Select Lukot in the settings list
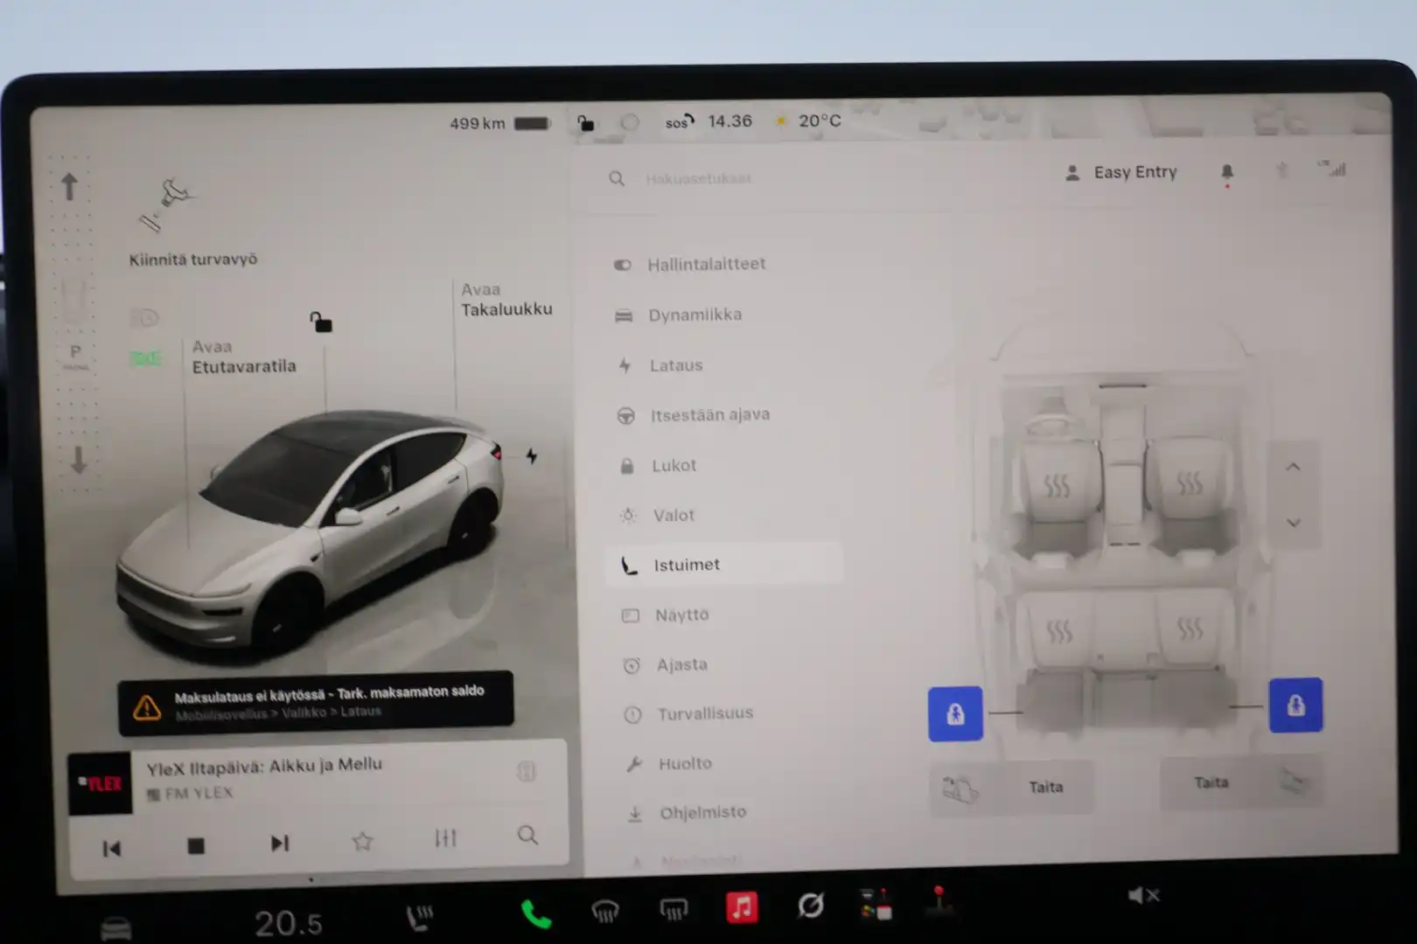Viewport: 1417px width, 944px height. click(x=658, y=466)
